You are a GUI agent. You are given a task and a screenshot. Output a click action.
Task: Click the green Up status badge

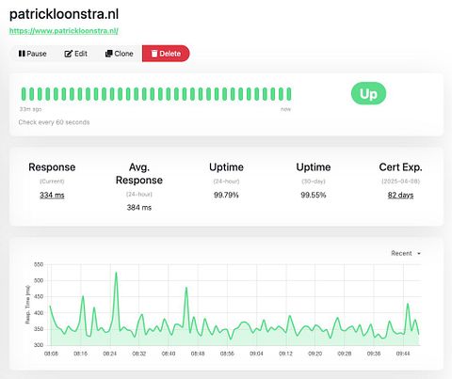368,93
